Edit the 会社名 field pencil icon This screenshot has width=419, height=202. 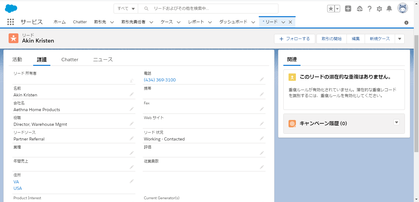(x=131, y=109)
